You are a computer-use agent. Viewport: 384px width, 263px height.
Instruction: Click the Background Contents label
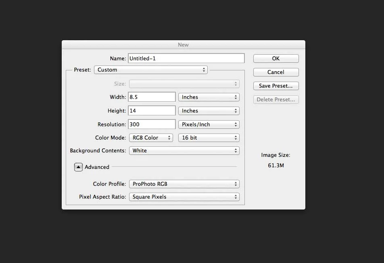[98, 151]
